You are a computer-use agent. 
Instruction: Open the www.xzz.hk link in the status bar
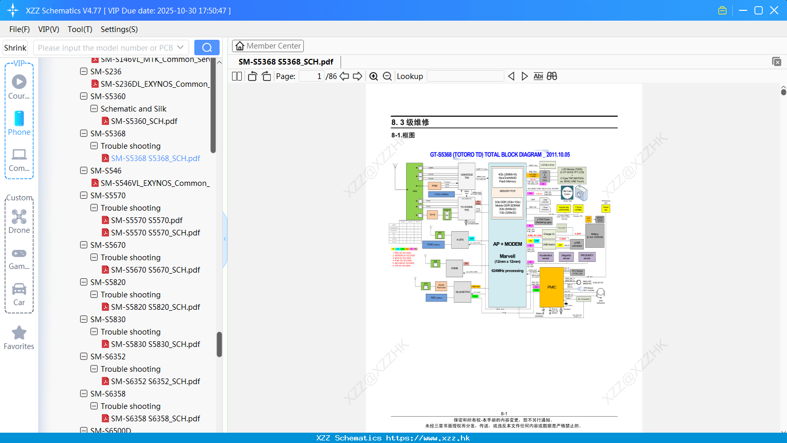click(x=428, y=438)
